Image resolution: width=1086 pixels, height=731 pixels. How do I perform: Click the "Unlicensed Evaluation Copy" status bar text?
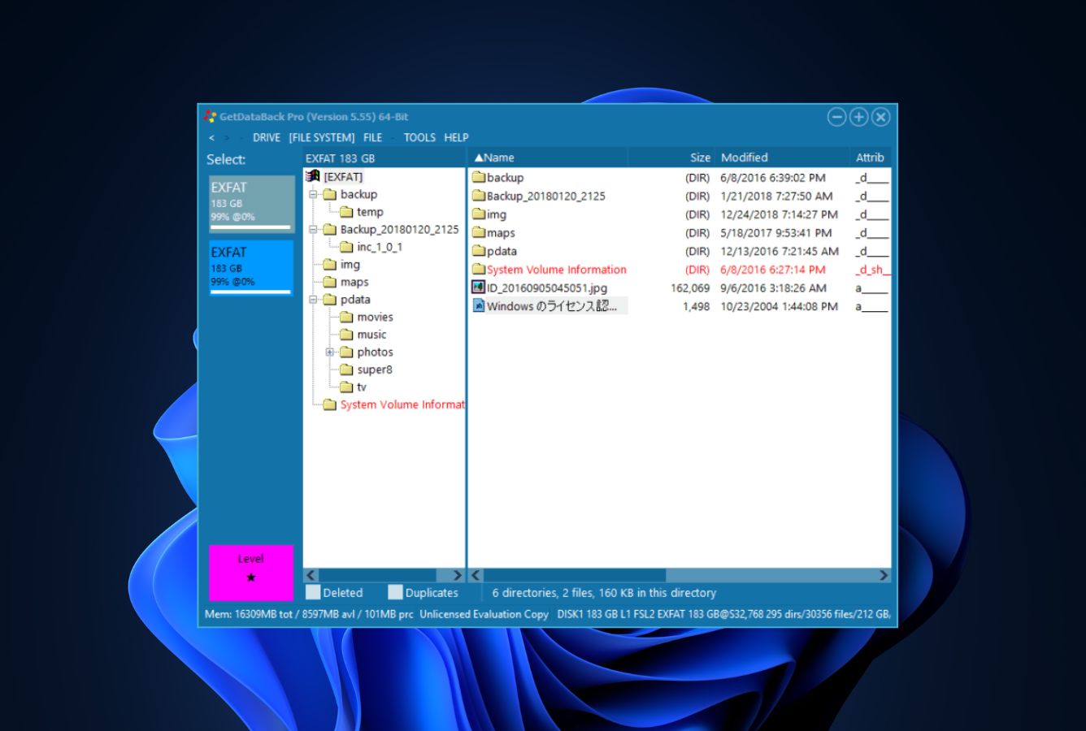tap(484, 614)
